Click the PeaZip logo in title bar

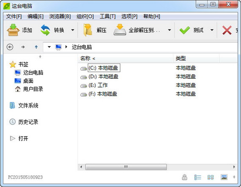tap(7, 6)
